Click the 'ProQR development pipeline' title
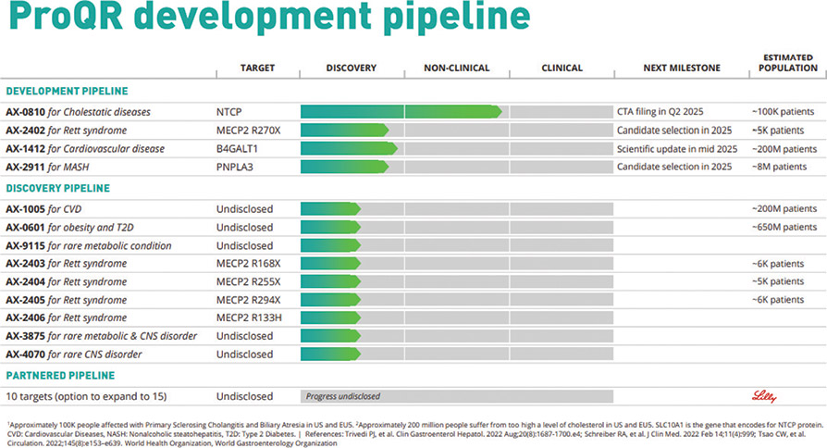This screenshot has height=448, width=827. pos(269,16)
